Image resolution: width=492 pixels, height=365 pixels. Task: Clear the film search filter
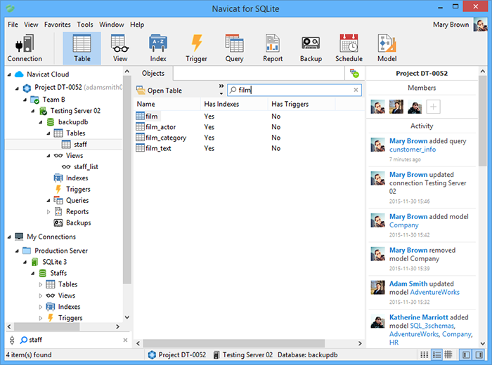pyautogui.click(x=356, y=90)
